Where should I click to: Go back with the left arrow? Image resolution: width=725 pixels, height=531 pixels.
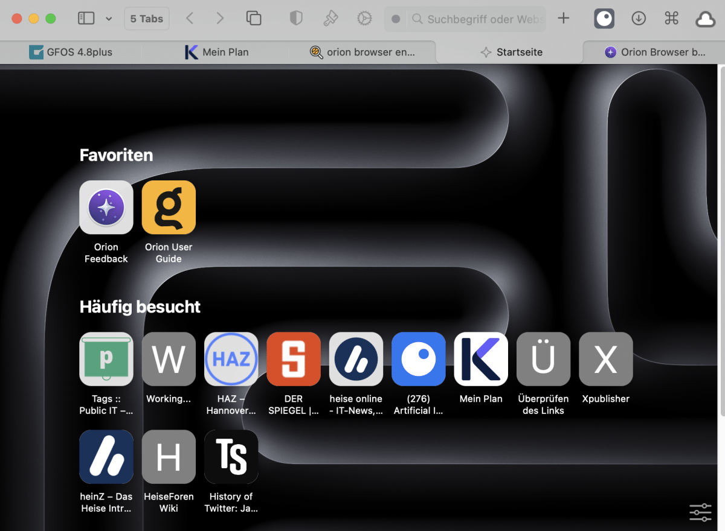coord(190,19)
